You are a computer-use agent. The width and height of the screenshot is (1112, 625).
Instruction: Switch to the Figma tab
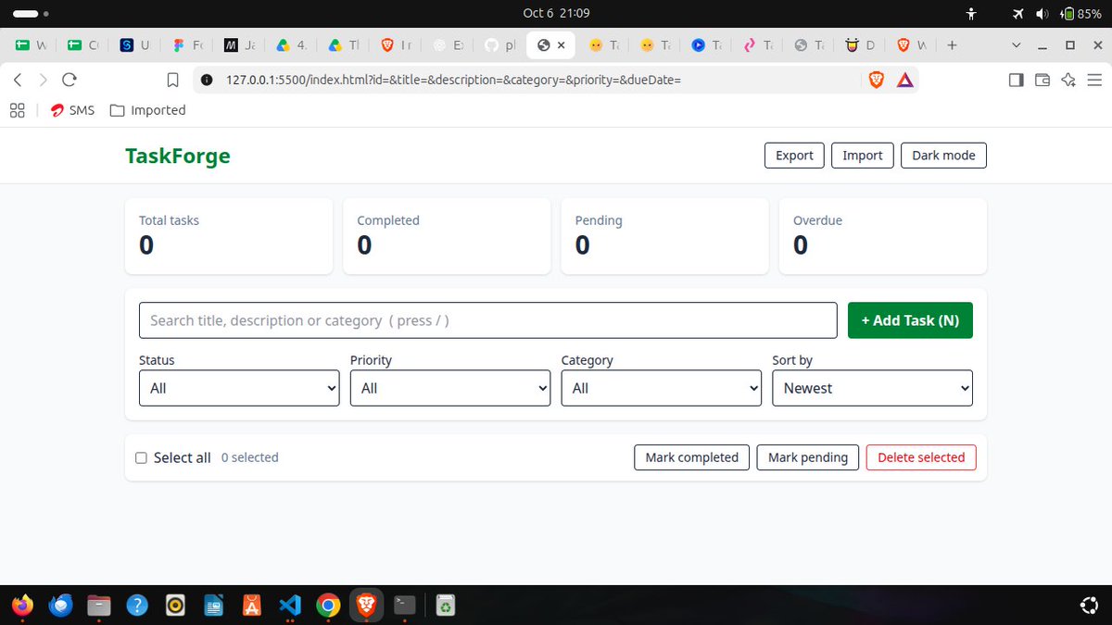point(189,44)
